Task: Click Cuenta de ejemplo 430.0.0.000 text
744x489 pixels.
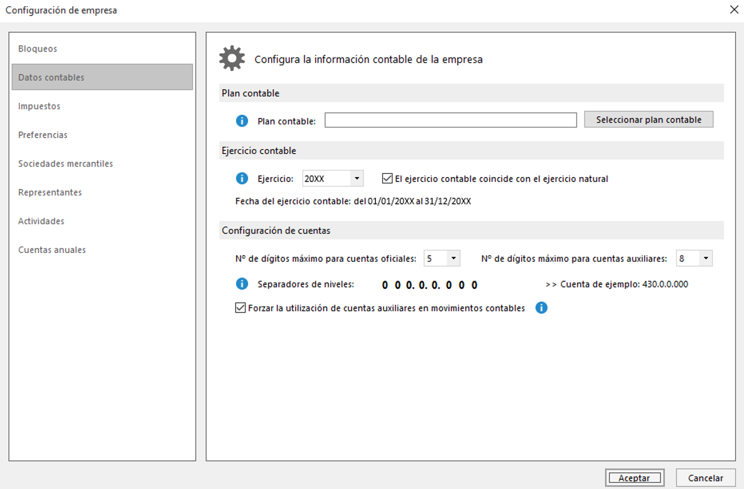Action: click(617, 284)
